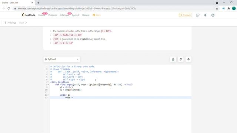Click the code notes icon above the editor
Viewport: 237px width, 133px height.
tap(173, 59)
